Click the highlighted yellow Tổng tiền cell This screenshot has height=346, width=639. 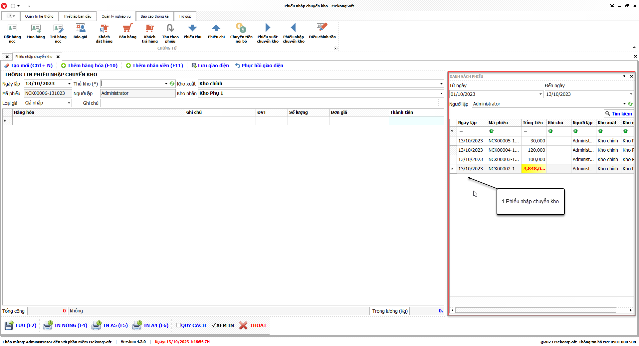tap(534, 169)
